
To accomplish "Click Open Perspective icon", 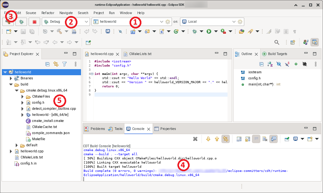I will 293,42.
